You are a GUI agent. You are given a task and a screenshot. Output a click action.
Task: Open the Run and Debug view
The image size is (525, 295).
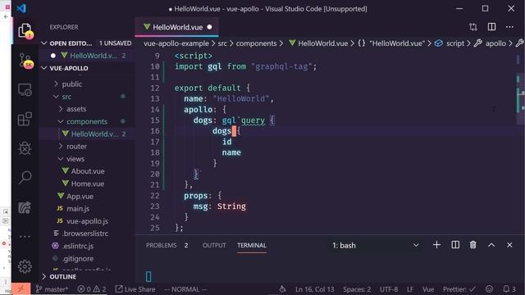(25, 148)
